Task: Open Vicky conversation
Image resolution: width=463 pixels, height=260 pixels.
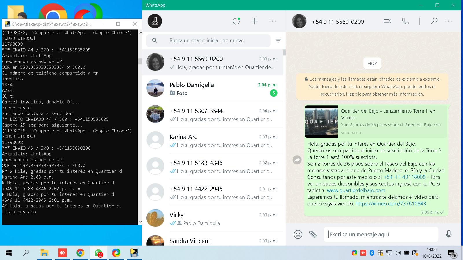Action: [212, 218]
